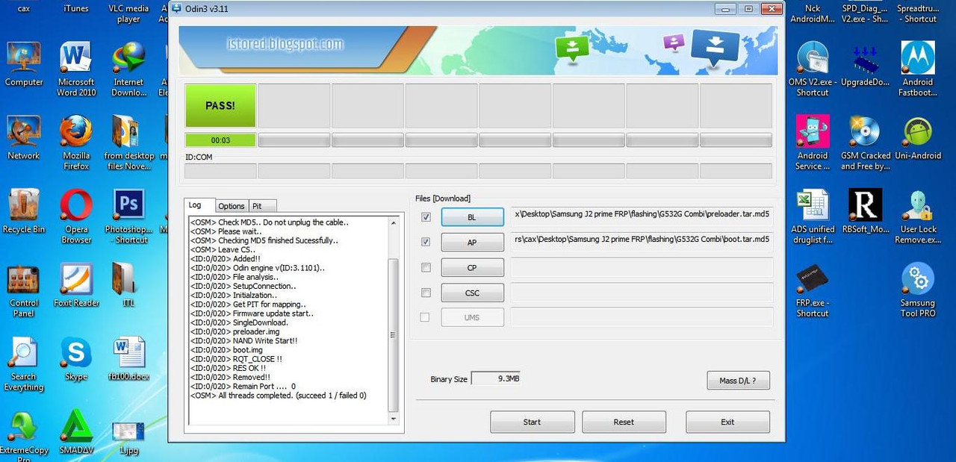
Task: Enable the CSC file checkbox
Action: (426, 293)
